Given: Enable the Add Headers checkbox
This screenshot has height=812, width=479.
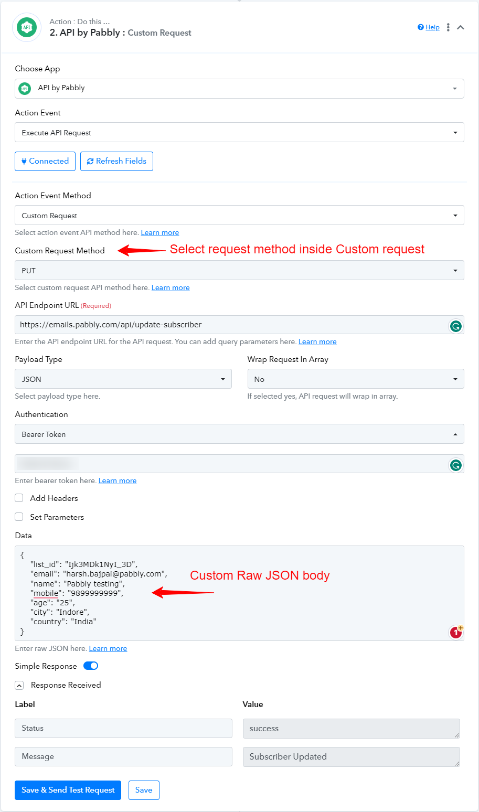Looking at the screenshot, I should [x=19, y=498].
